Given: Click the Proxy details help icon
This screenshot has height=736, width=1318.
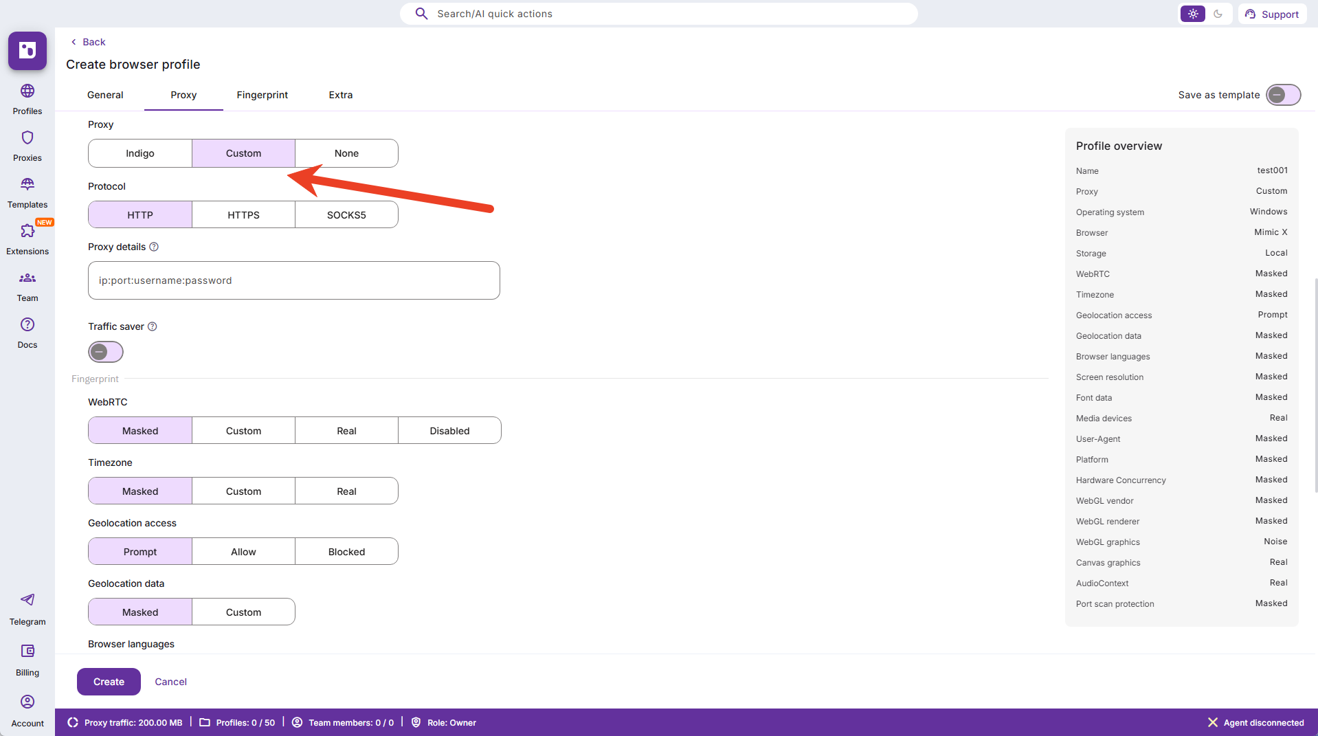Looking at the screenshot, I should tap(154, 247).
